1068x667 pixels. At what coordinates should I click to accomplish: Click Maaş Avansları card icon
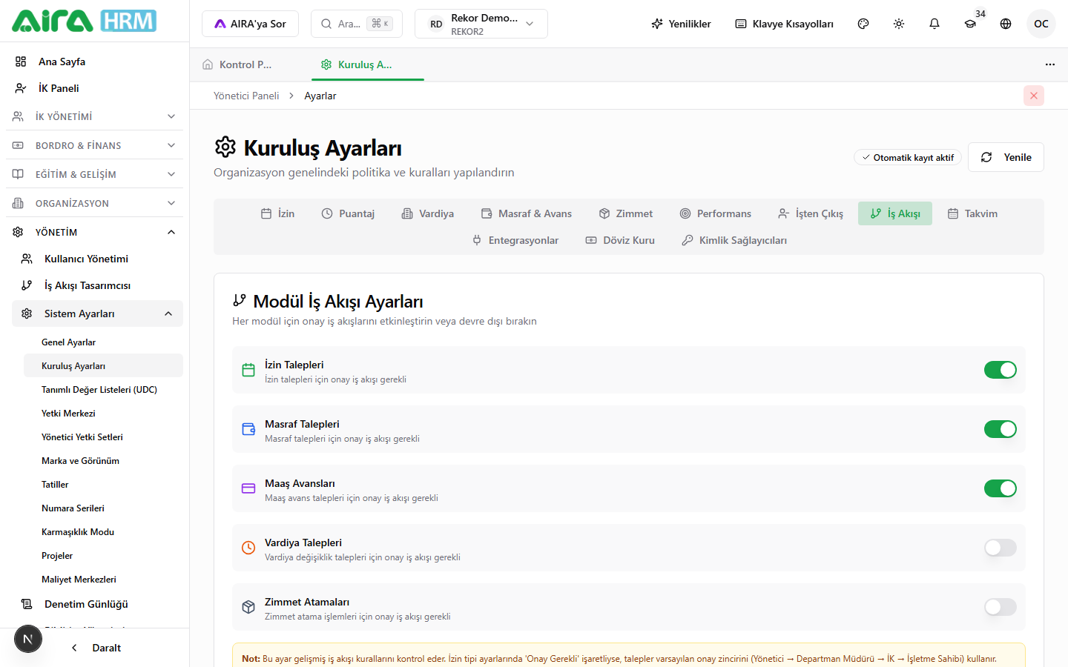[x=248, y=488]
